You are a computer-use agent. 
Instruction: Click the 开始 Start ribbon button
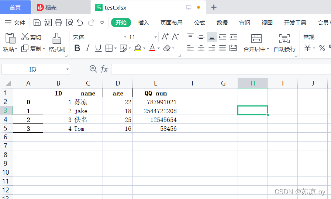(121, 22)
